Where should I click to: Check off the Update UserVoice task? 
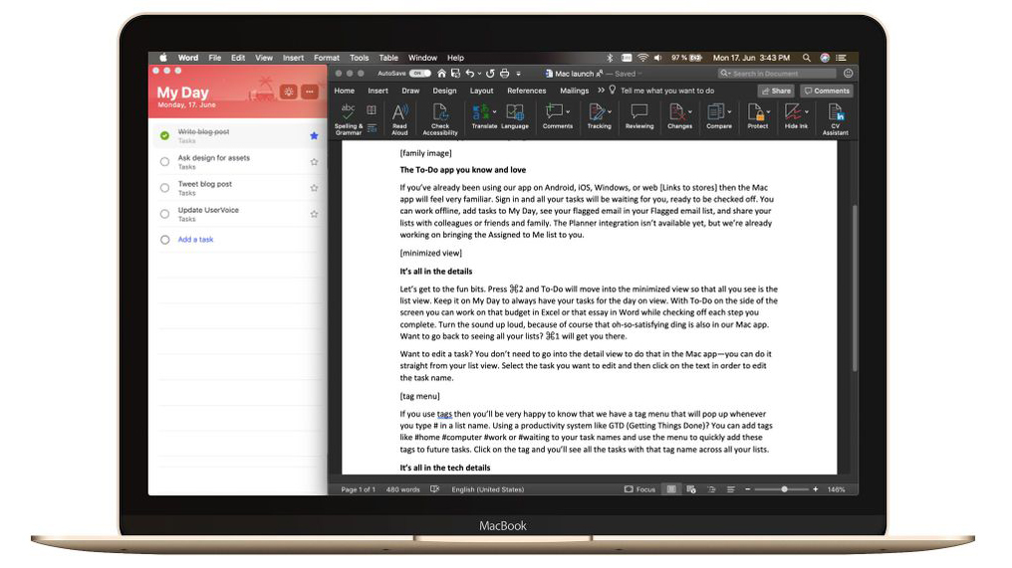coord(164,214)
